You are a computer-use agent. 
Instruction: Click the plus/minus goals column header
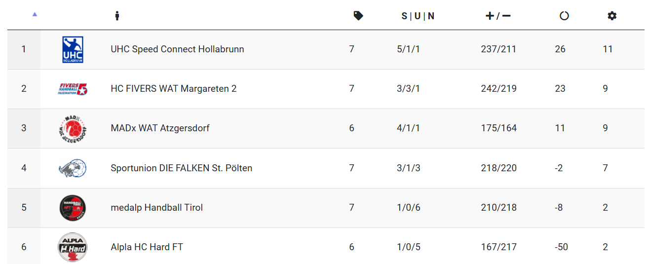pos(498,16)
